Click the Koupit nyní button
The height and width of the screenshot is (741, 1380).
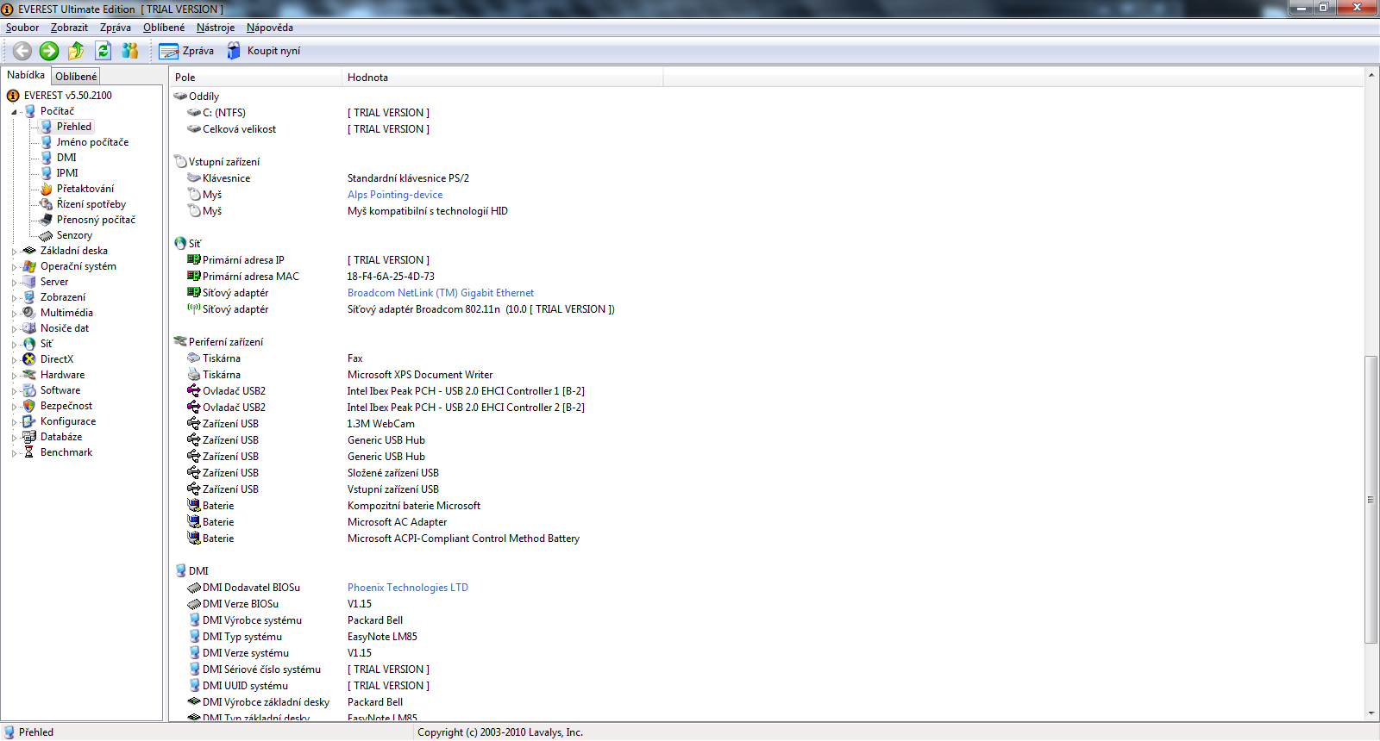coord(264,51)
